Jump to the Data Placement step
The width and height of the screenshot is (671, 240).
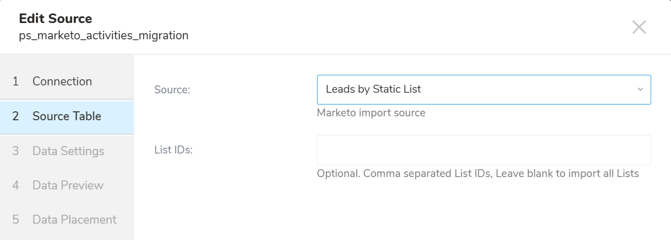[x=74, y=220]
